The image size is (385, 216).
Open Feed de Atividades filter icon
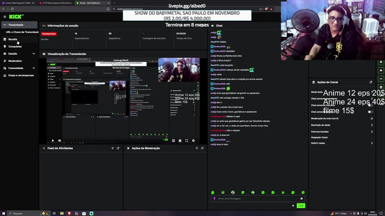point(112,148)
